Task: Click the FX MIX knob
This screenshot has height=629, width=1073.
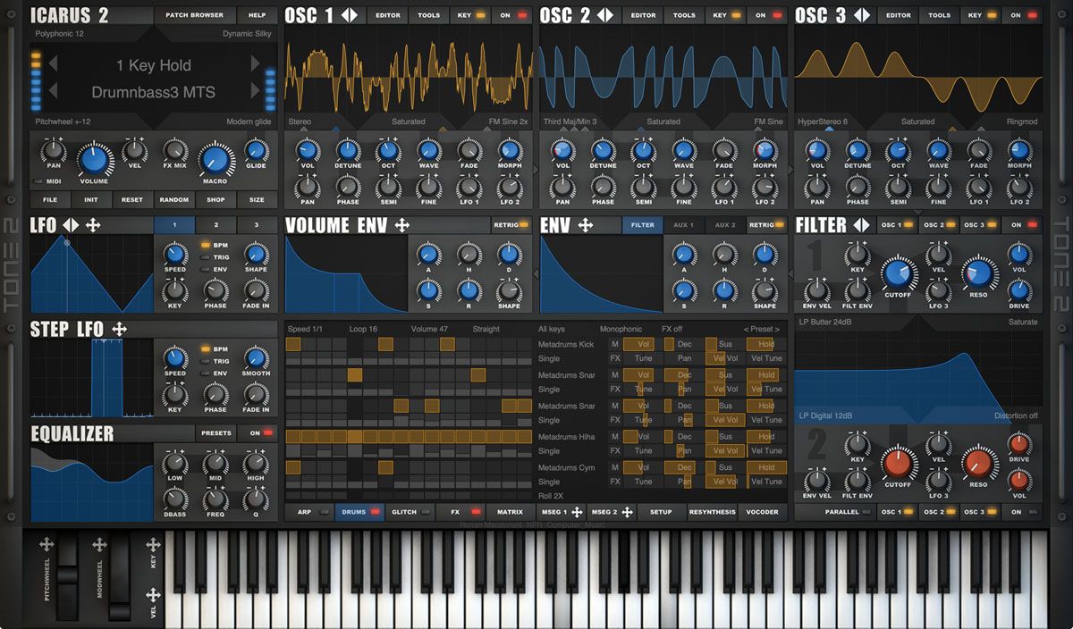Action: 175,150
